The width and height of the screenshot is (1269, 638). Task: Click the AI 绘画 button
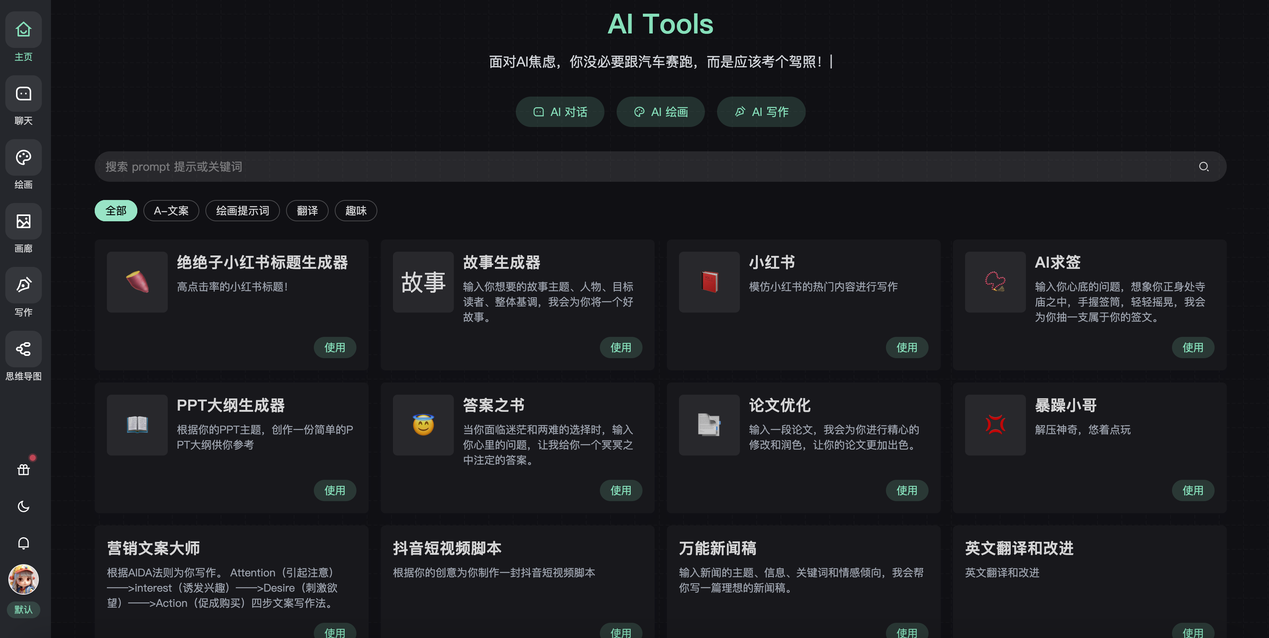point(661,112)
